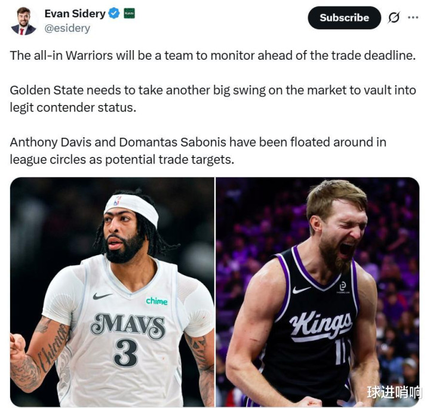Open the Domantas Sabonis Kings photo
The image size is (430, 408).
[x=318, y=292]
